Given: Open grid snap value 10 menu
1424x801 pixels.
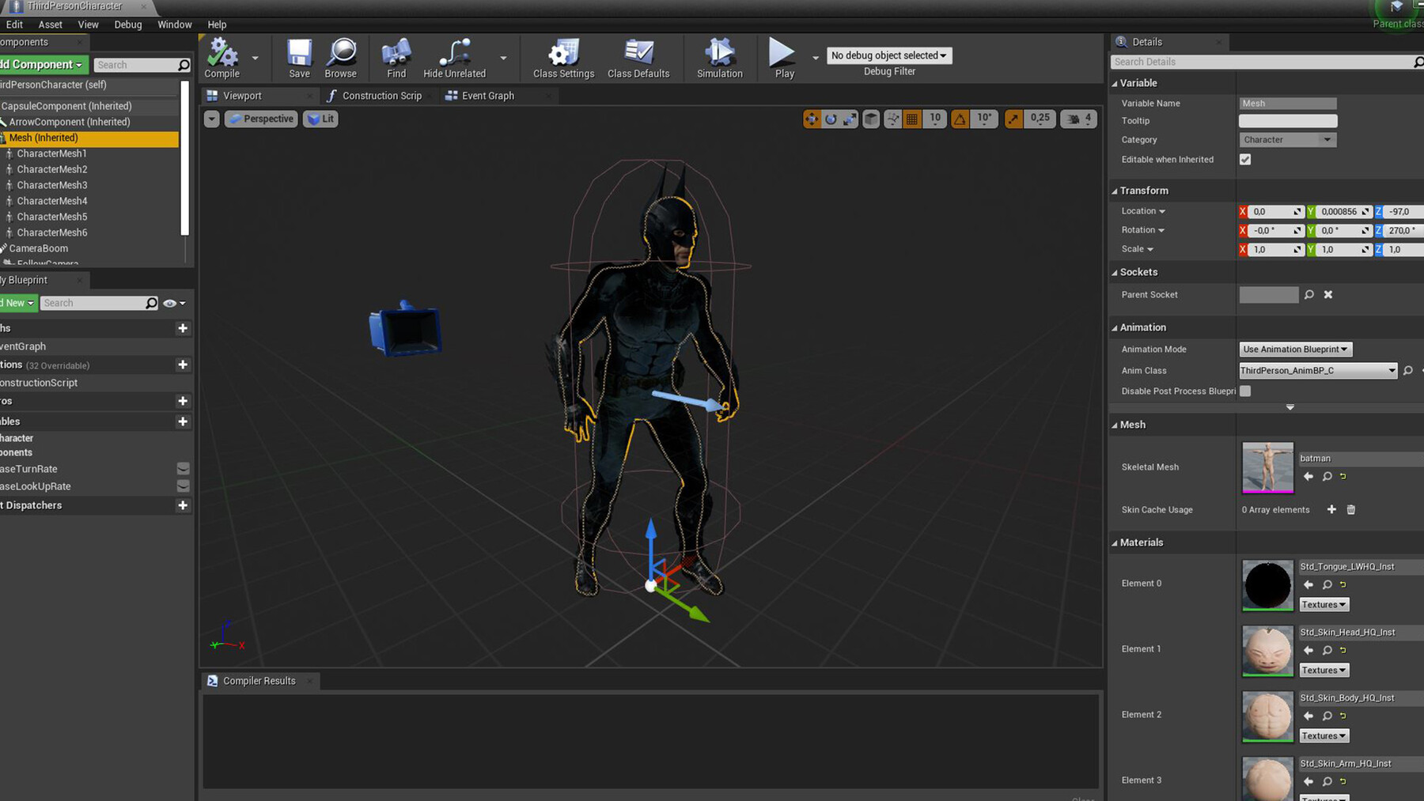Looking at the screenshot, I should [935, 119].
